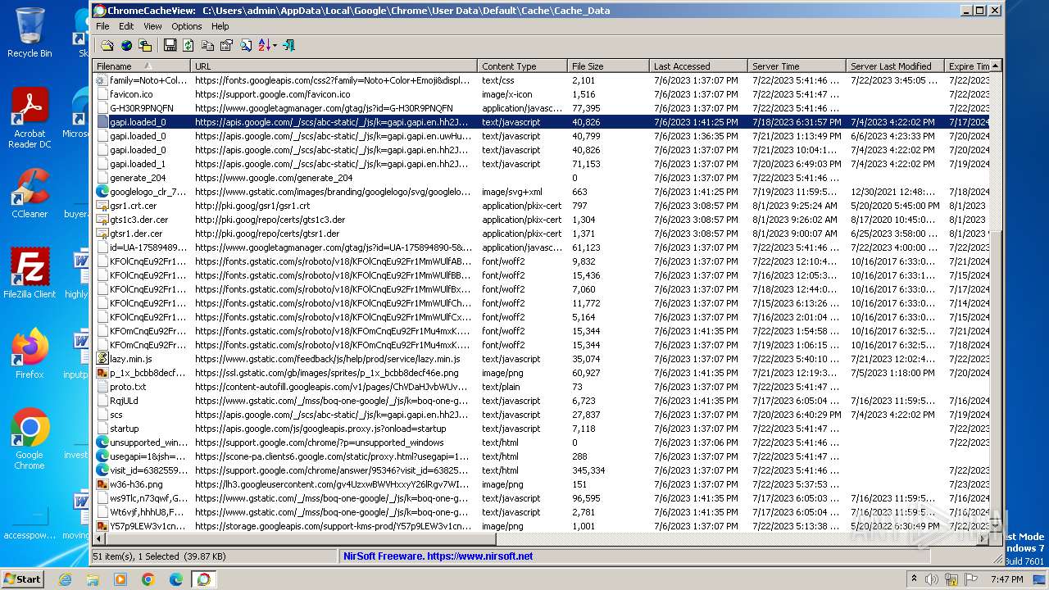
Task: Click the taskbar clock showing 7:47 PM
Action: tap(1006, 579)
